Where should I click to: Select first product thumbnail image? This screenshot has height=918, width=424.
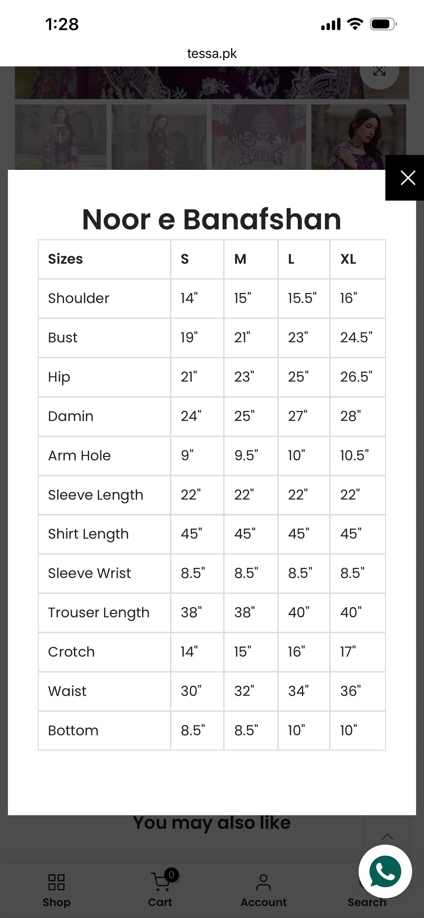coord(60,137)
